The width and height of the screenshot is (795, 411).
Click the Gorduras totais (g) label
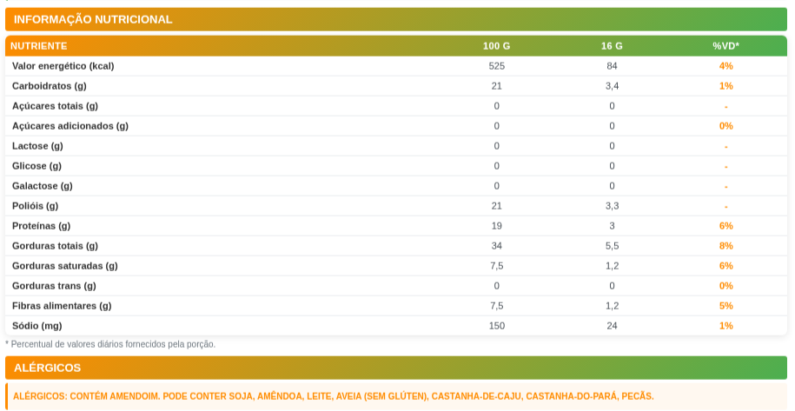pos(55,246)
